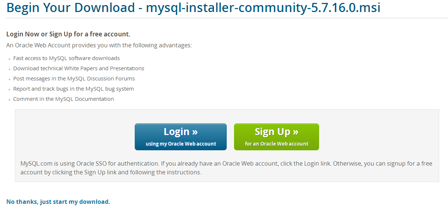Select 'Fast access to MySQL software downloads' item

[66, 58]
